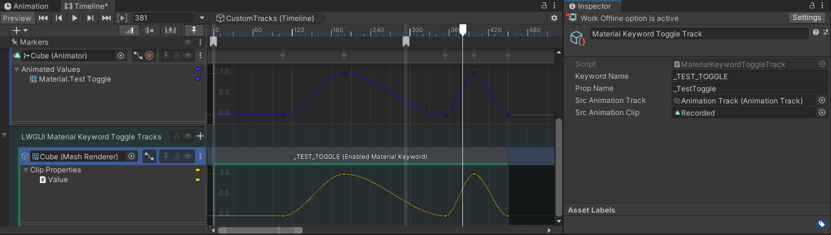Image resolution: width=831 pixels, height=235 pixels.
Task: Toggle the Marker track pin icon
Action: [x=194, y=30]
